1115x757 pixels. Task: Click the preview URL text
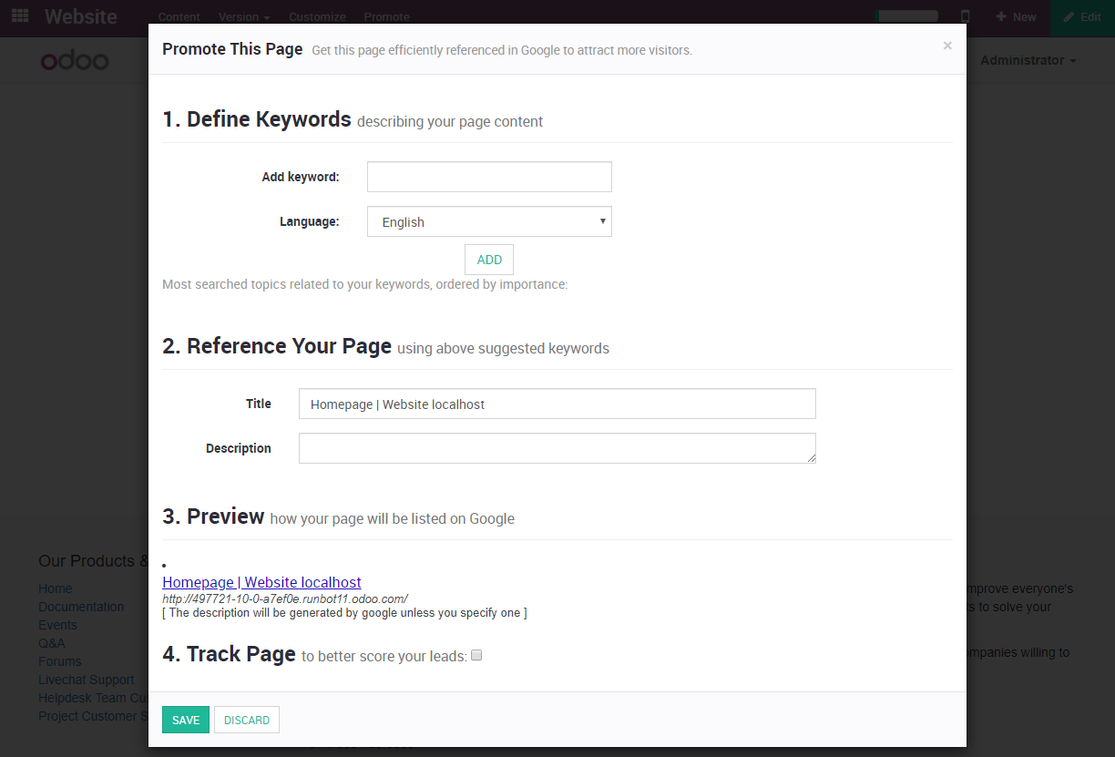tap(284, 598)
